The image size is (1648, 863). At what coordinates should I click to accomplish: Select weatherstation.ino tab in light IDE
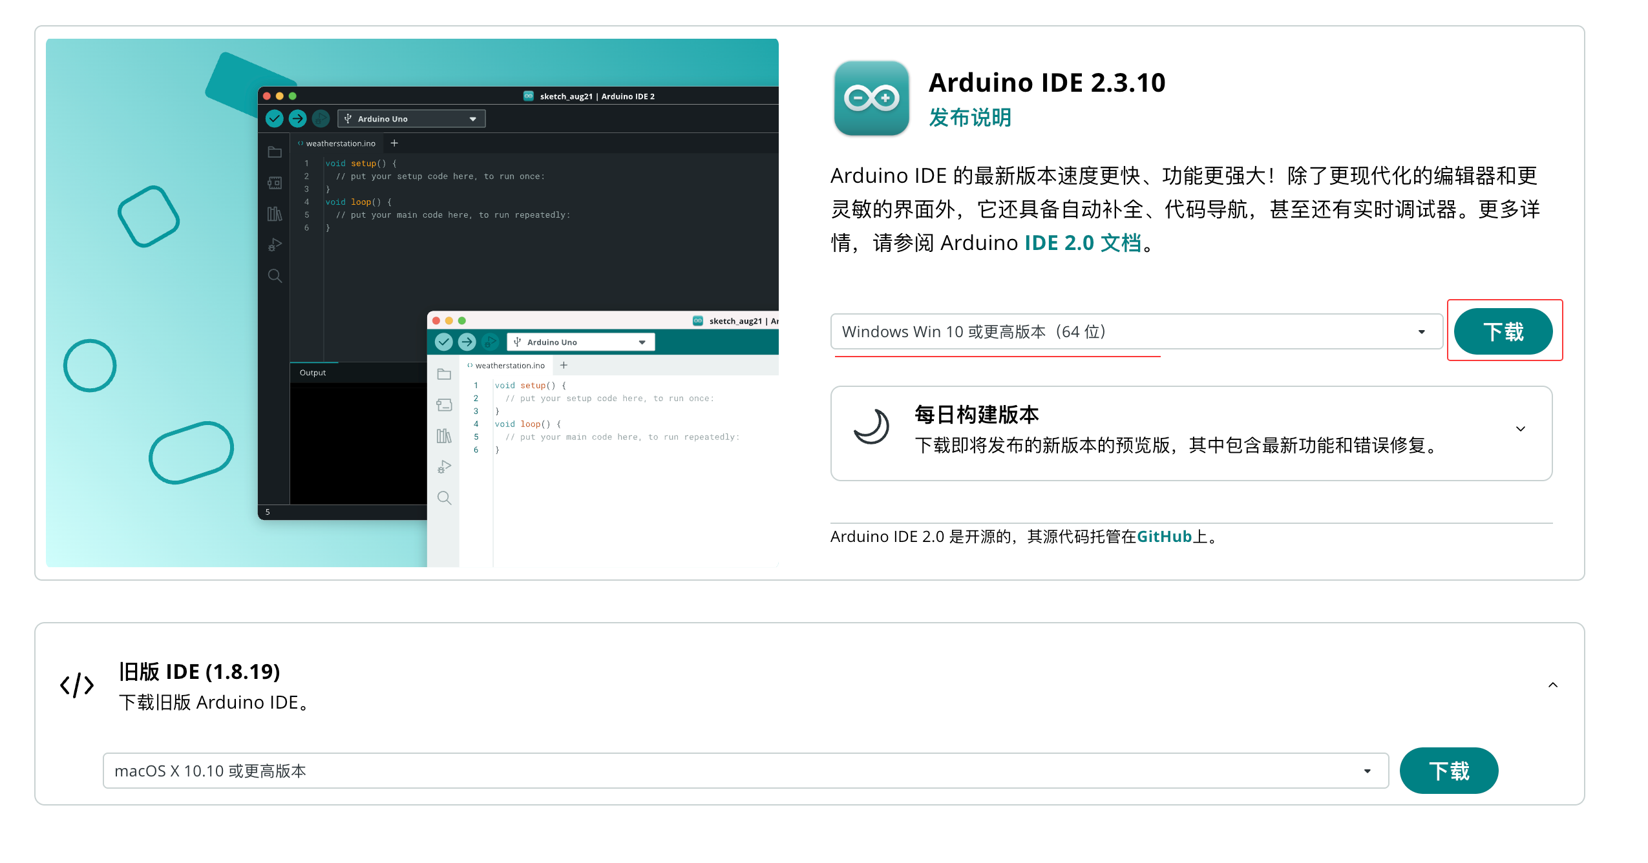(x=507, y=366)
